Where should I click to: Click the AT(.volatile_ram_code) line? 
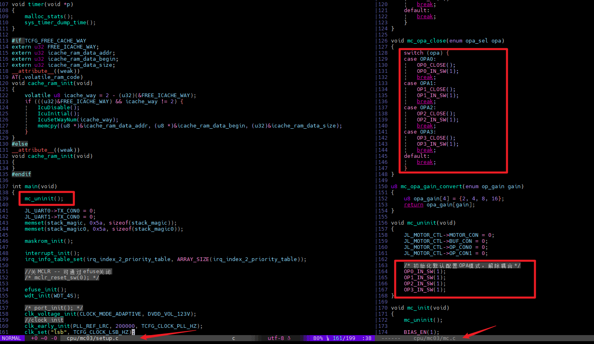tap(47, 77)
